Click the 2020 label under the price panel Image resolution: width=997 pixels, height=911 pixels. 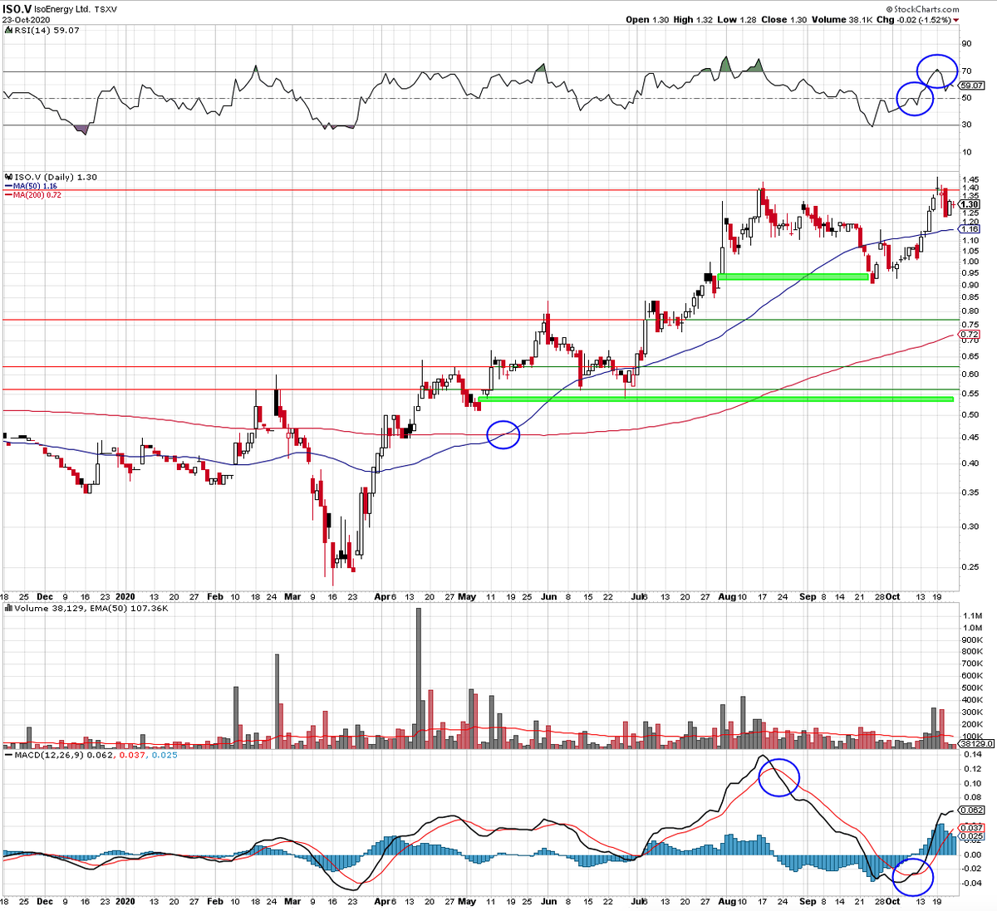[125, 596]
